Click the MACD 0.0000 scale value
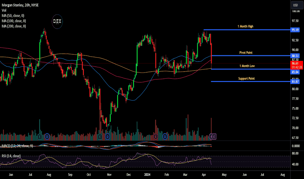The image size is (304, 179). 296,146
